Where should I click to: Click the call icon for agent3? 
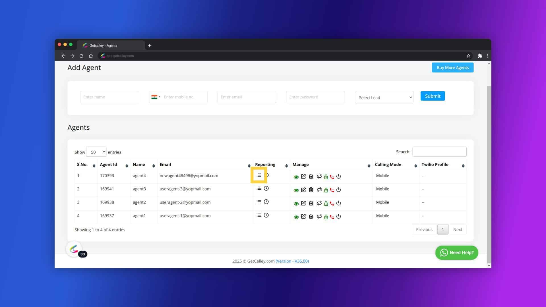pyautogui.click(x=332, y=190)
